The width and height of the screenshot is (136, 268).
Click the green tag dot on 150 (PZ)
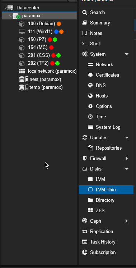pos(55,40)
